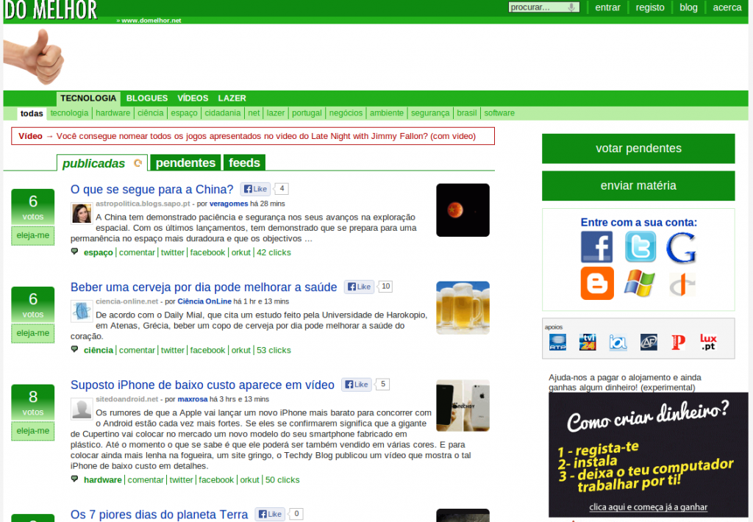The image size is (753, 522).
Task: Share the beer article on twitter
Action: (172, 351)
